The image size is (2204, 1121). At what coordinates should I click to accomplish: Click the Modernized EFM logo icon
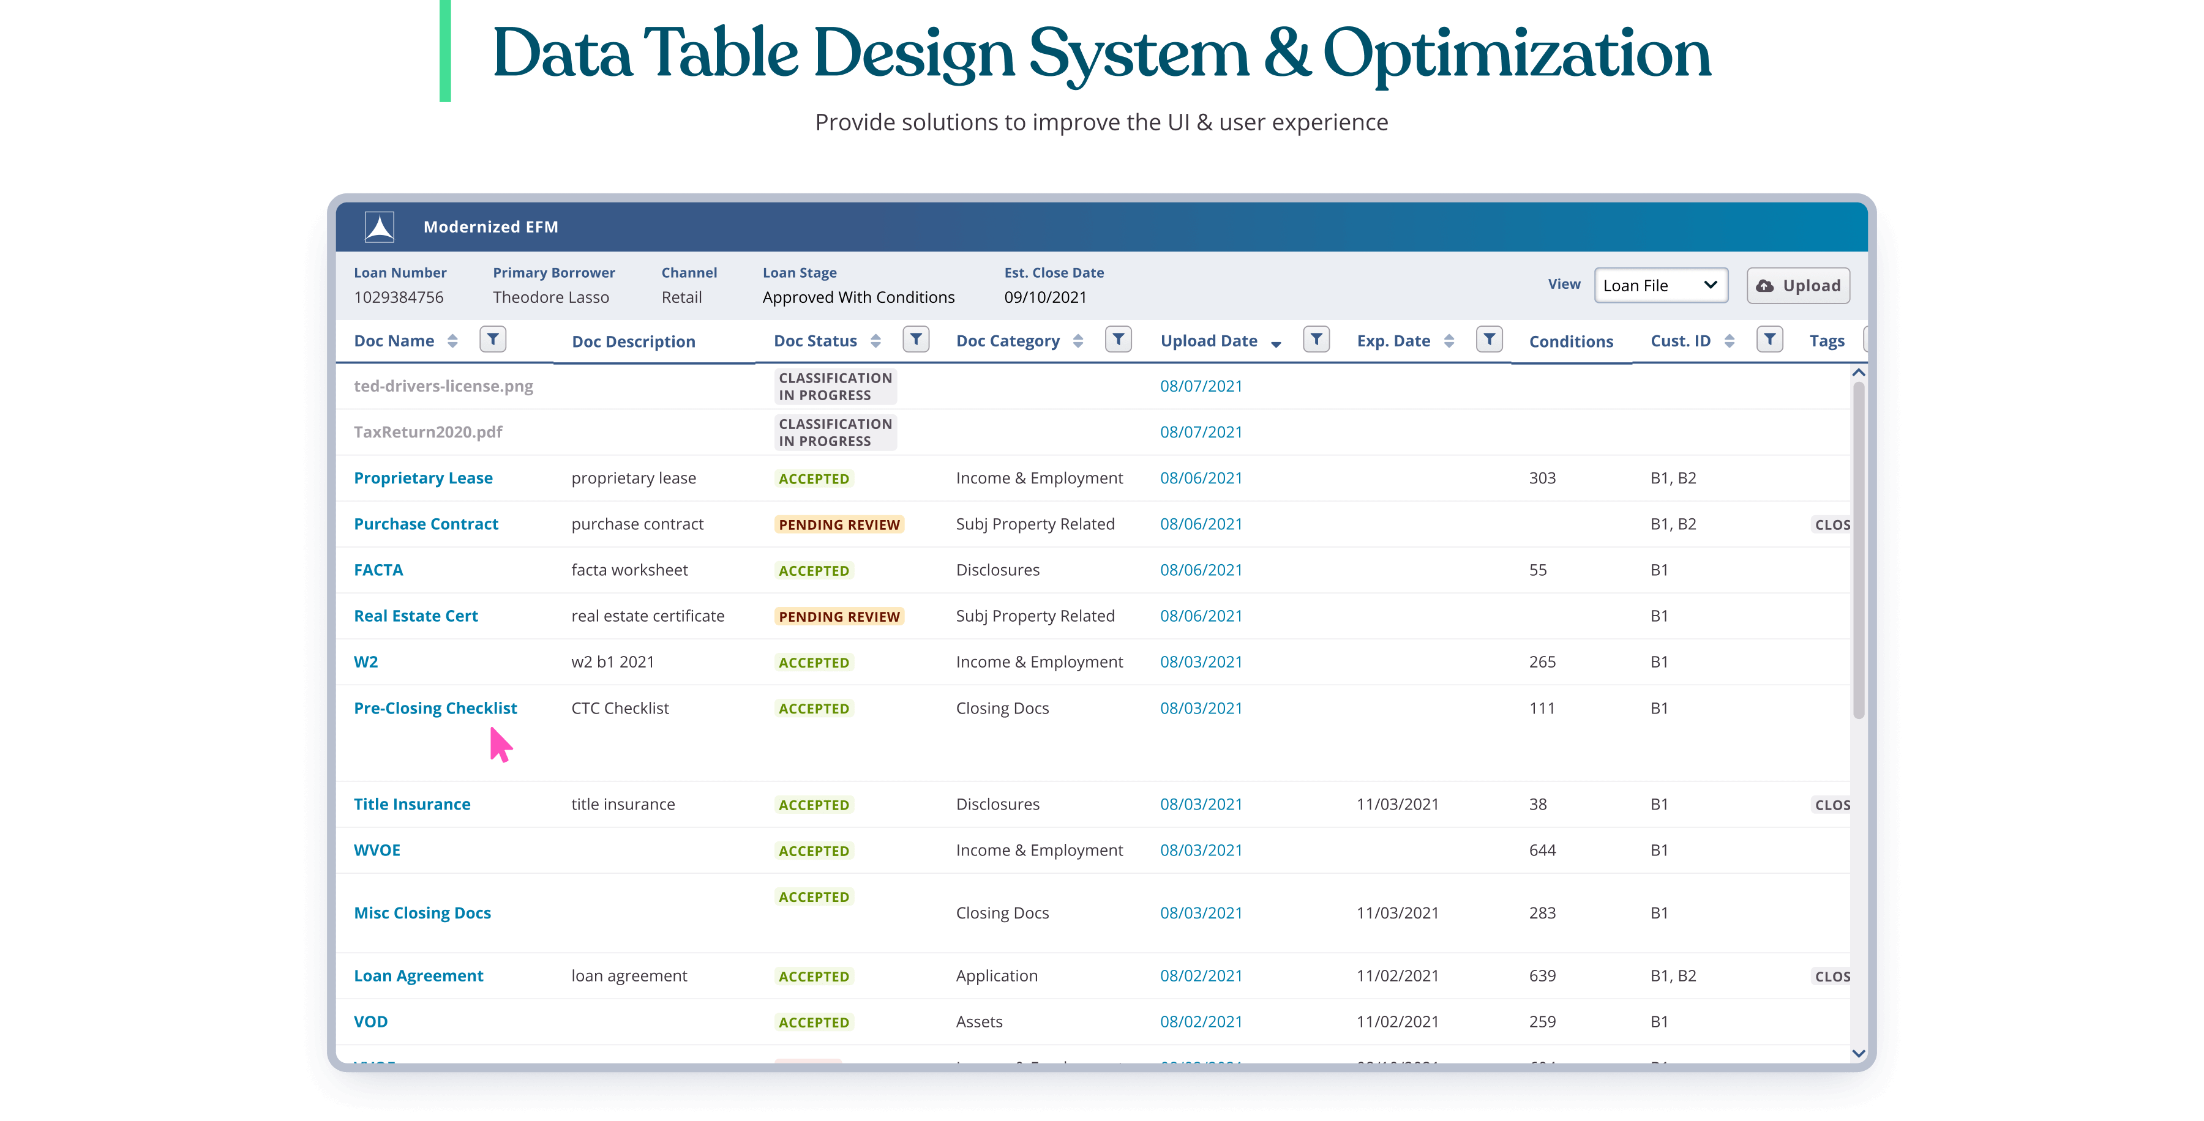(x=379, y=226)
